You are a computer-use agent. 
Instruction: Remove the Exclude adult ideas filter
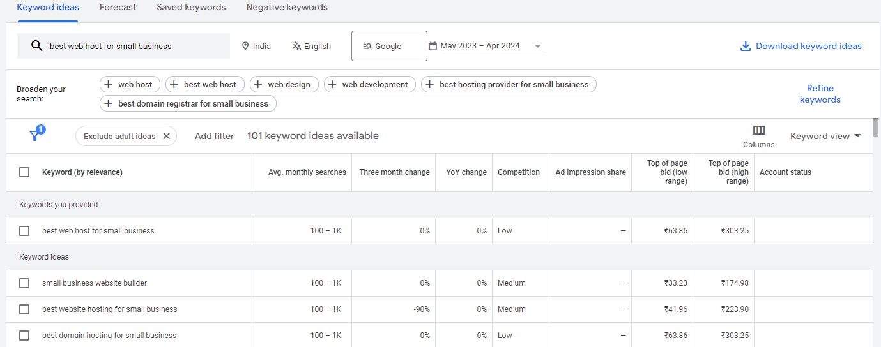166,136
